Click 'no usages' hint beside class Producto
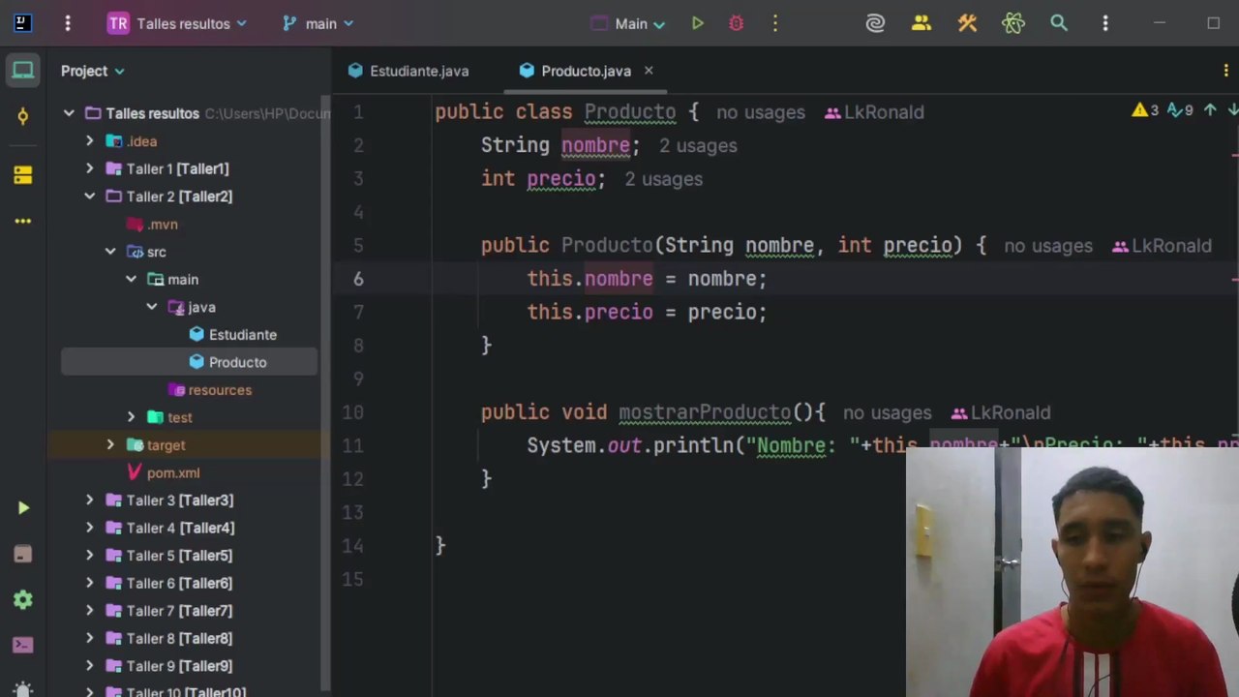This screenshot has width=1239, height=697. pos(761,112)
